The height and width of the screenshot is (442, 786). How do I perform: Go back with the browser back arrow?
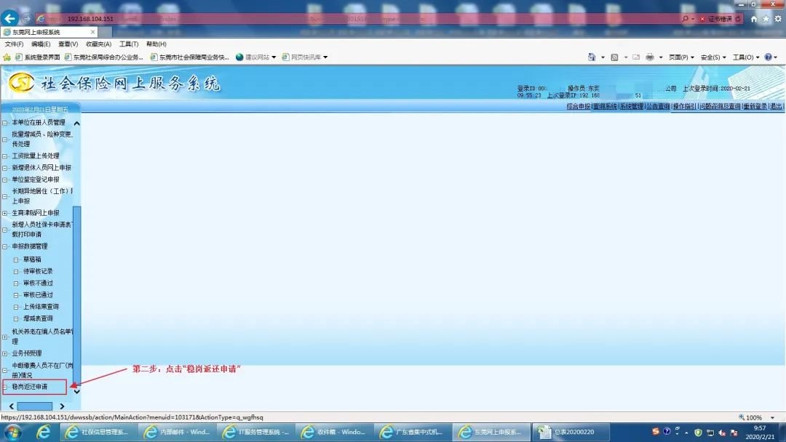coord(9,18)
